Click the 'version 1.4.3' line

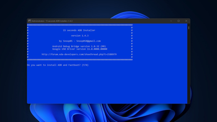[80, 36]
